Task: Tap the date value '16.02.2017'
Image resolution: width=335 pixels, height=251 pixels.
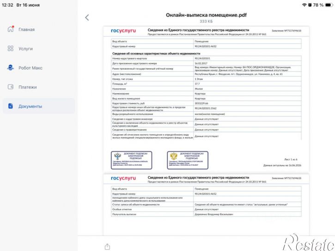Action: coord(201,63)
